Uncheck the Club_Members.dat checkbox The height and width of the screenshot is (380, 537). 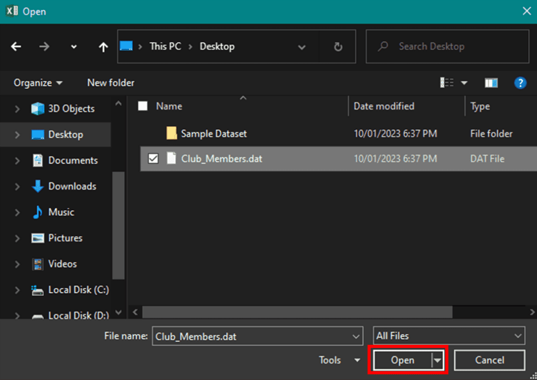click(154, 158)
